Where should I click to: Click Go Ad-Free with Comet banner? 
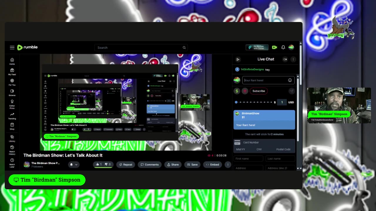pos(257,47)
